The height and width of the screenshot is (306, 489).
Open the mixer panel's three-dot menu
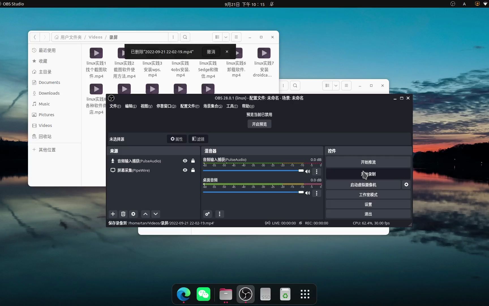pos(220,214)
